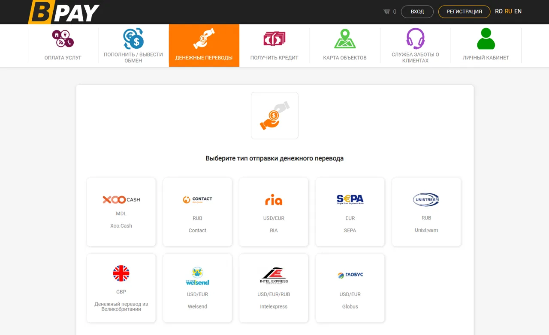Click the BPAY logo
The height and width of the screenshot is (335, 549).
[64, 12]
